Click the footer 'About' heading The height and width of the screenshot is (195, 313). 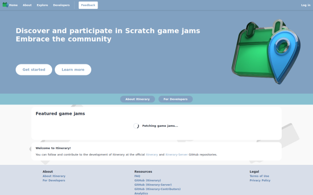click(x=47, y=172)
